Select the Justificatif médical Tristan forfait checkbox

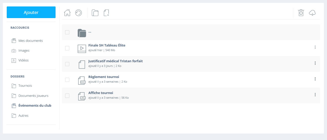(x=67, y=64)
